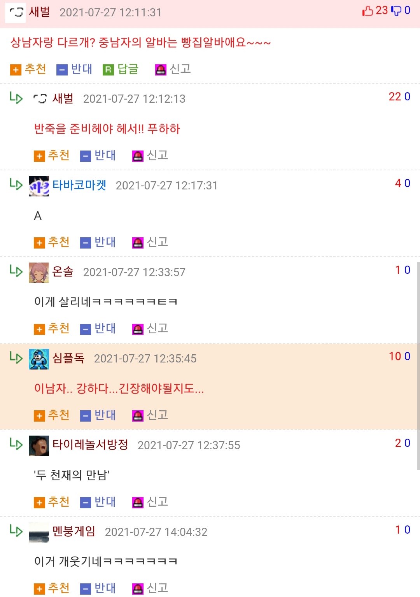Report 새벌's reply about 반죽
Viewport: 420px width, 597px height.
click(x=150, y=156)
